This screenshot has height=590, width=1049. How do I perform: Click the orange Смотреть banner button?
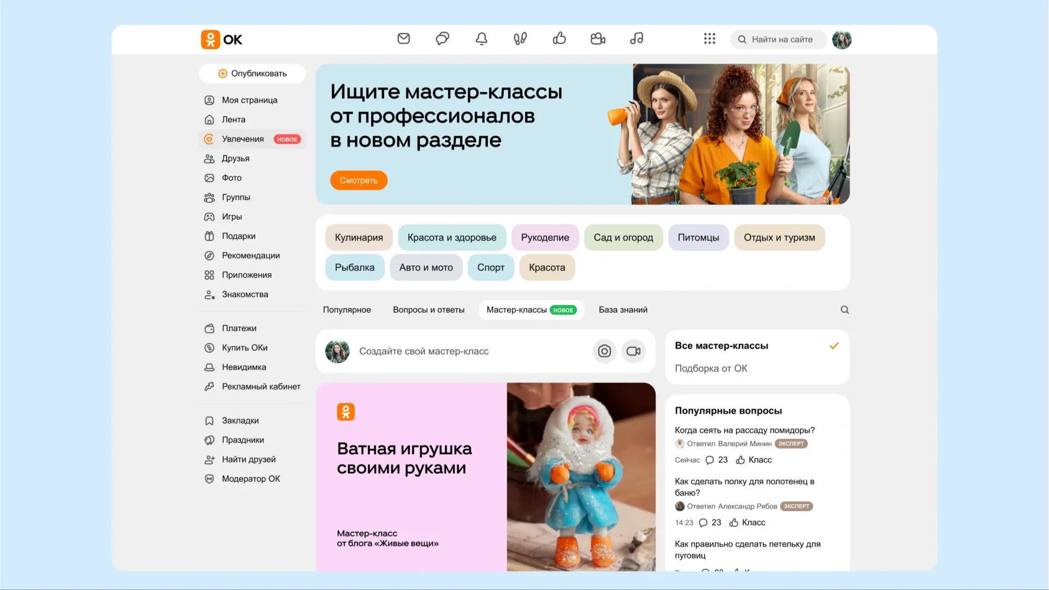(x=358, y=180)
